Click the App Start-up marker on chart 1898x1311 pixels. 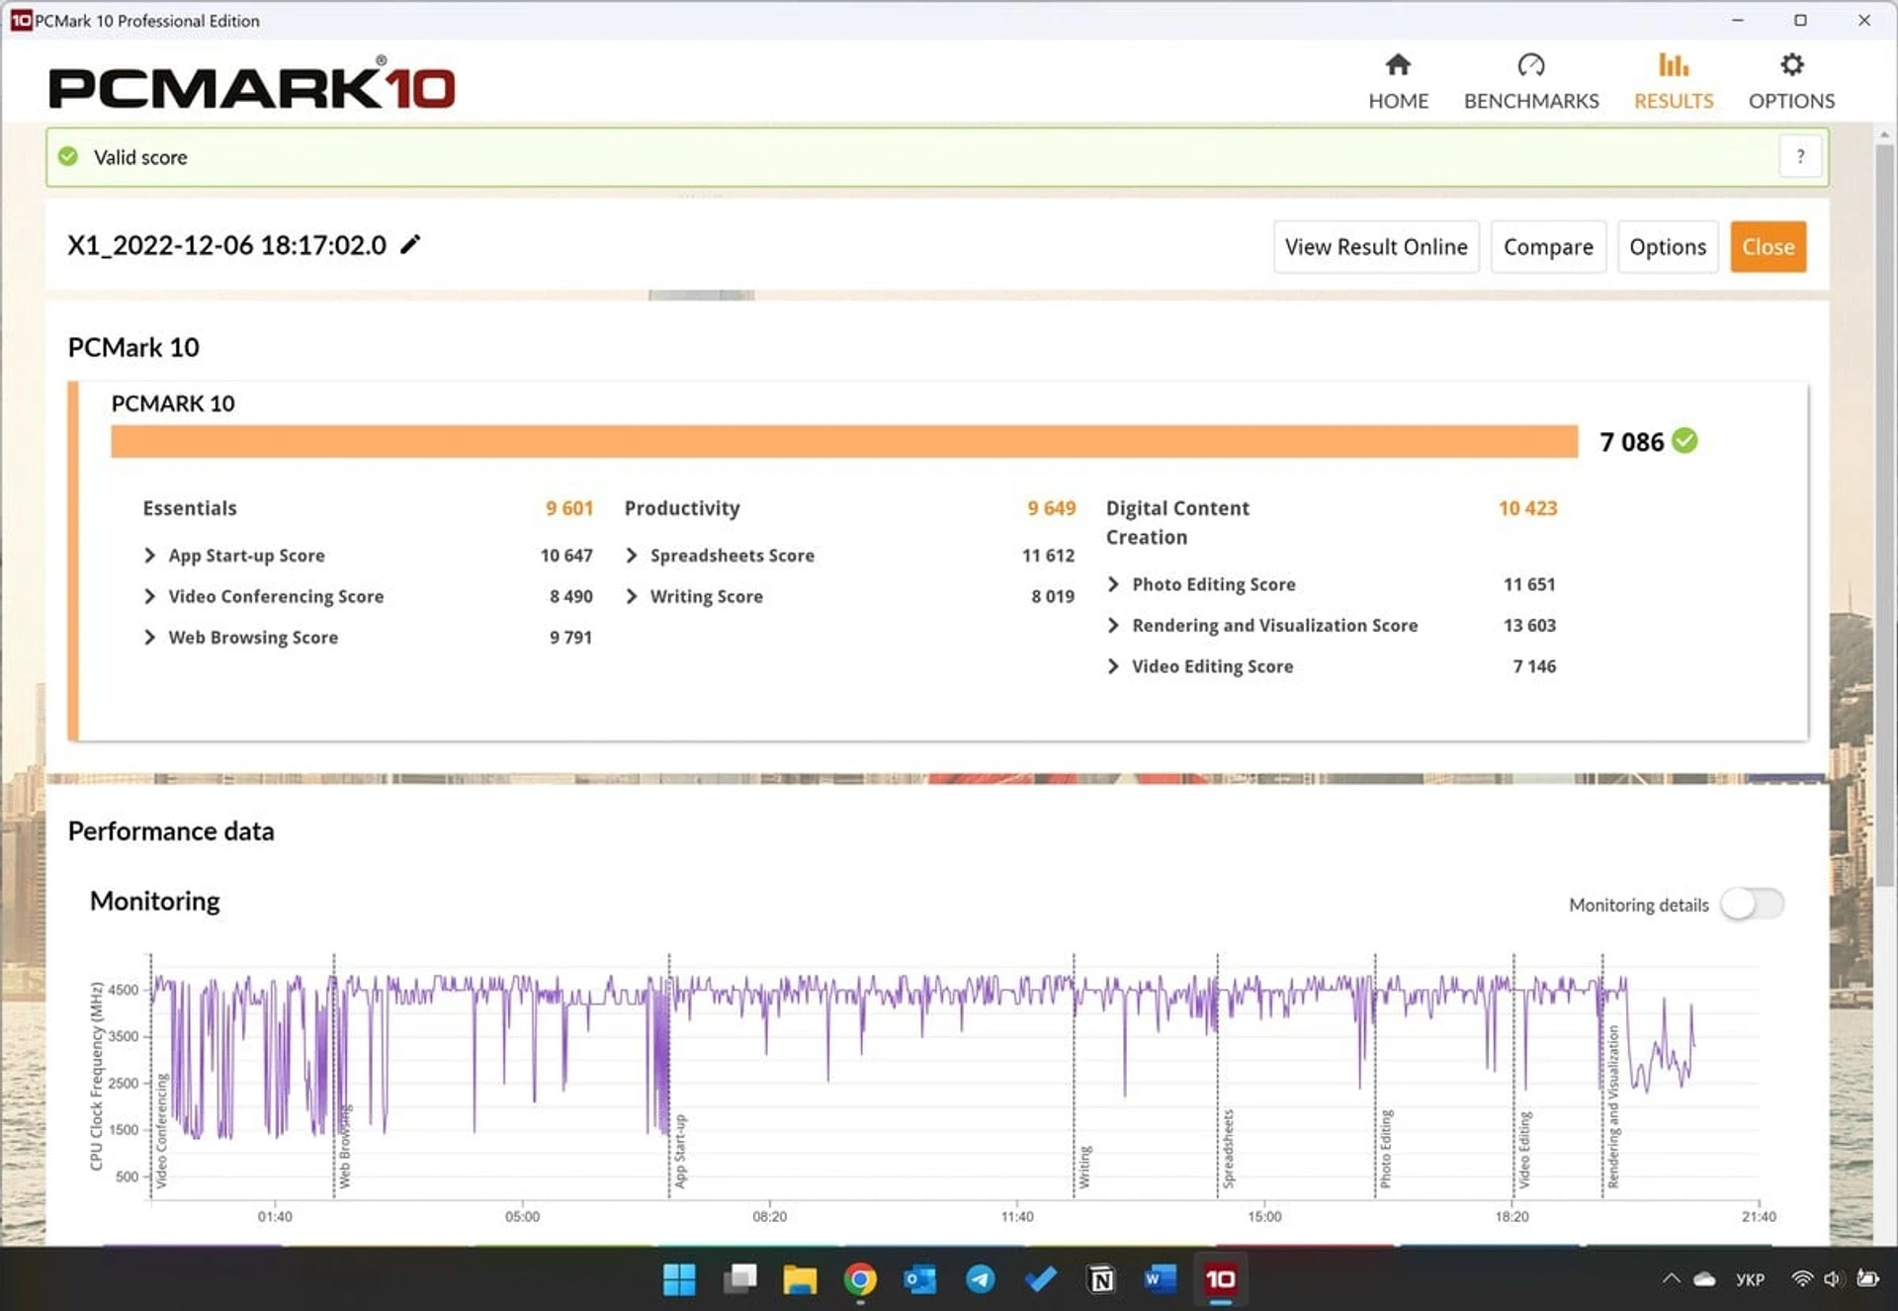click(679, 1152)
